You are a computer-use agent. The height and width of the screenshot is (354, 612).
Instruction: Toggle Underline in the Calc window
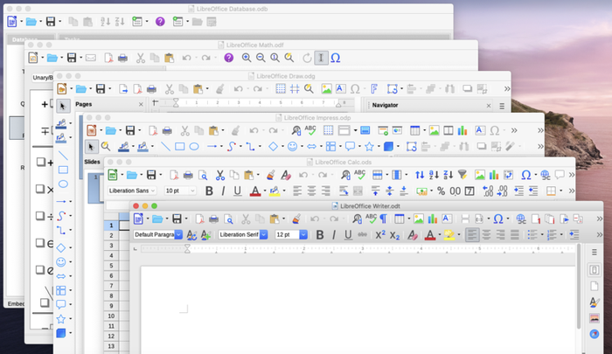pyautogui.click(x=237, y=191)
